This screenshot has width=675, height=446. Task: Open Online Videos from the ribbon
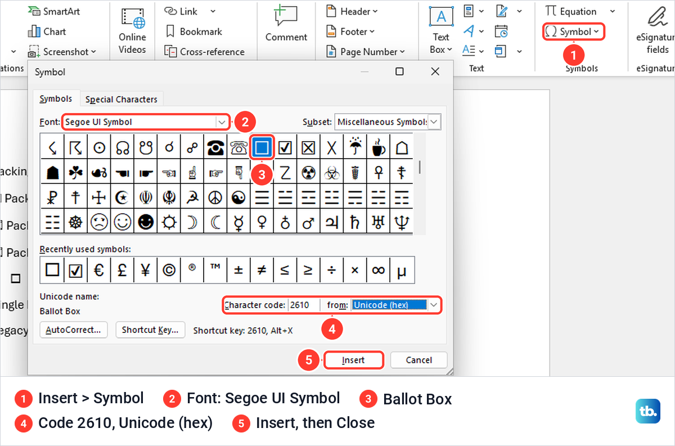tap(132, 30)
